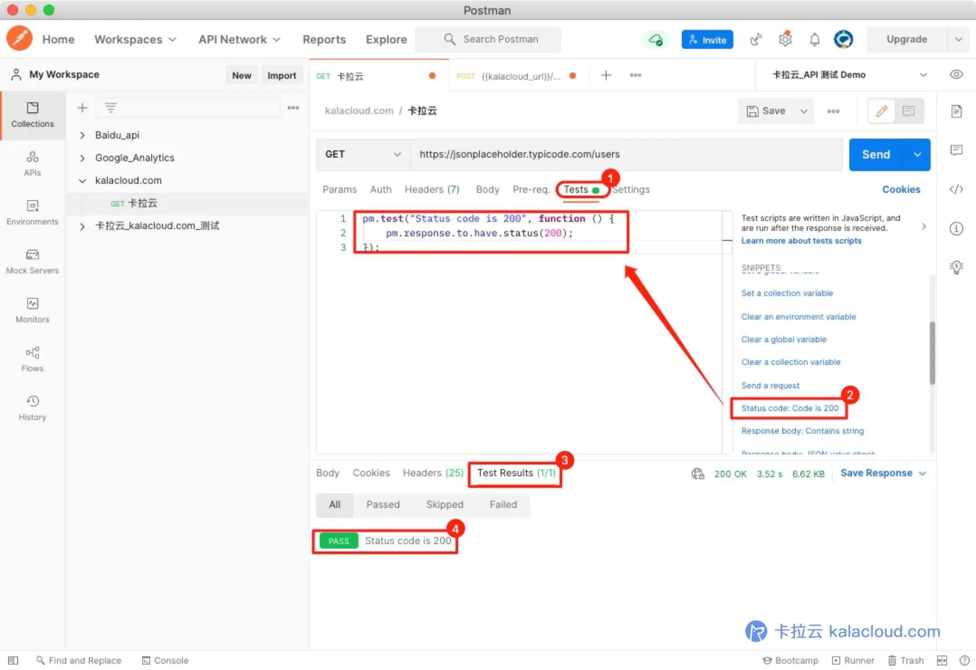976x670 pixels.
Task: Open the settings gear icon
Action: (785, 40)
